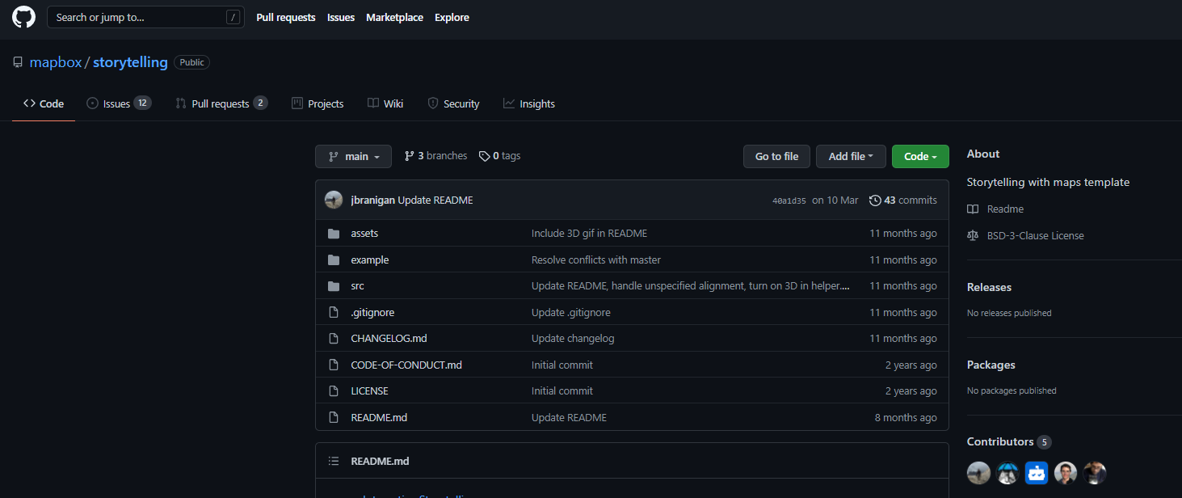Click the CHANGELOG.md file icon
Viewport: 1182px width, 498px height.
tap(334, 339)
